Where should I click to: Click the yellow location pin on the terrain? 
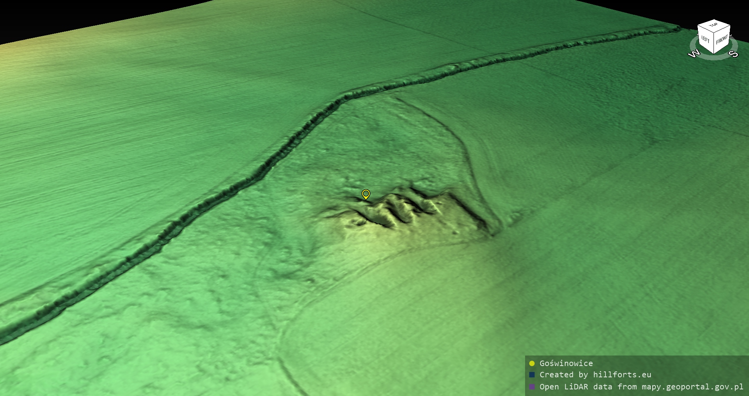click(366, 194)
